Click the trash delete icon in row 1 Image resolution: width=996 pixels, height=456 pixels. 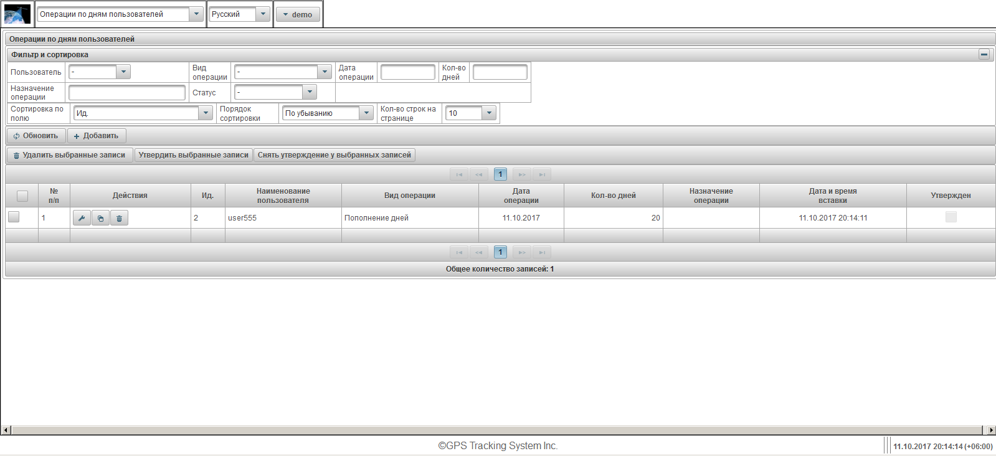119,218
